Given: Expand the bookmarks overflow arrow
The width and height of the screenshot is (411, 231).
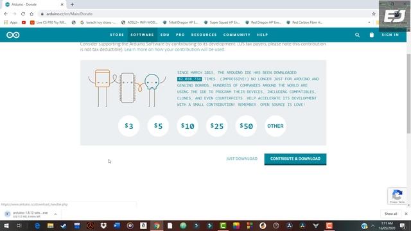Looking at the screenshot, I should [x=369, y=22].
